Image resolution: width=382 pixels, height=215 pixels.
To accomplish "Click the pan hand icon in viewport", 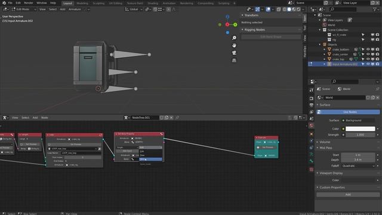I will tap(234, 45).
